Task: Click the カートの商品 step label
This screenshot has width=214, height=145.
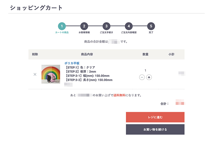Action: (x=62, y=32)
